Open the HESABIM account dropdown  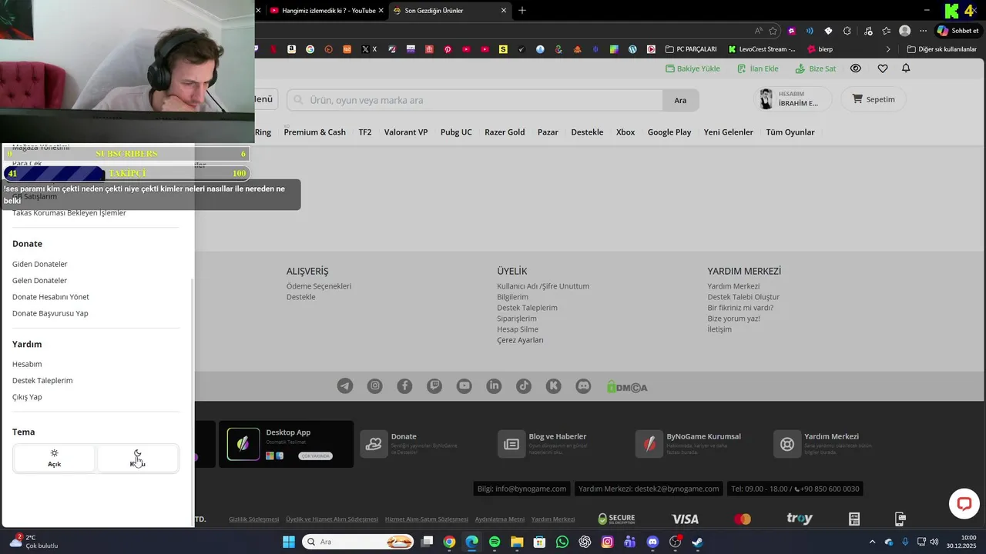pos(793,99)
